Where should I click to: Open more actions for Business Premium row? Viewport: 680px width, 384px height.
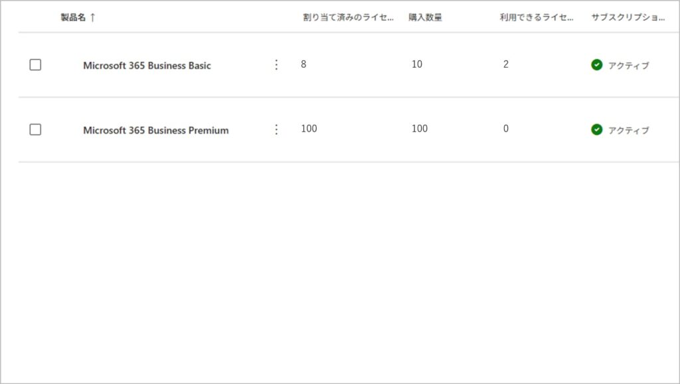point(277,130)
